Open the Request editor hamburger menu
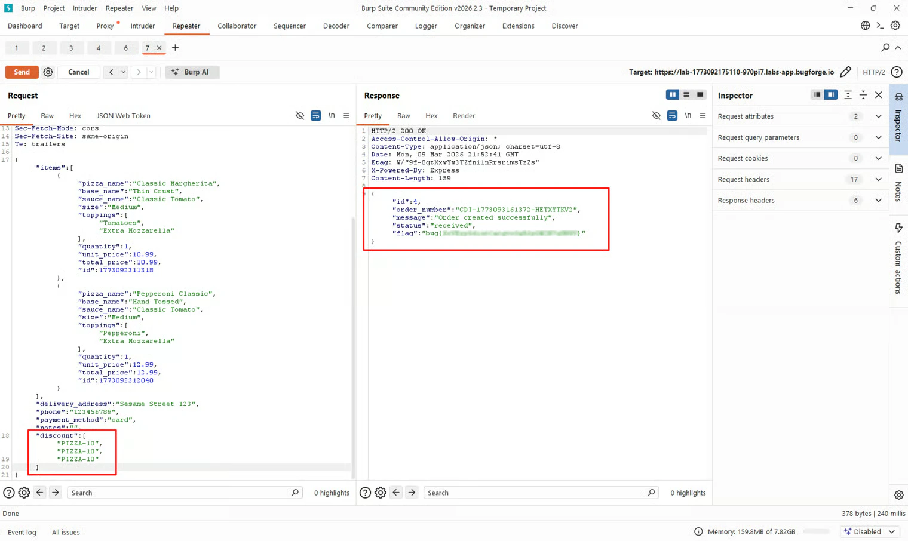The width and height of the screenshot is (908, 541). 346,116
